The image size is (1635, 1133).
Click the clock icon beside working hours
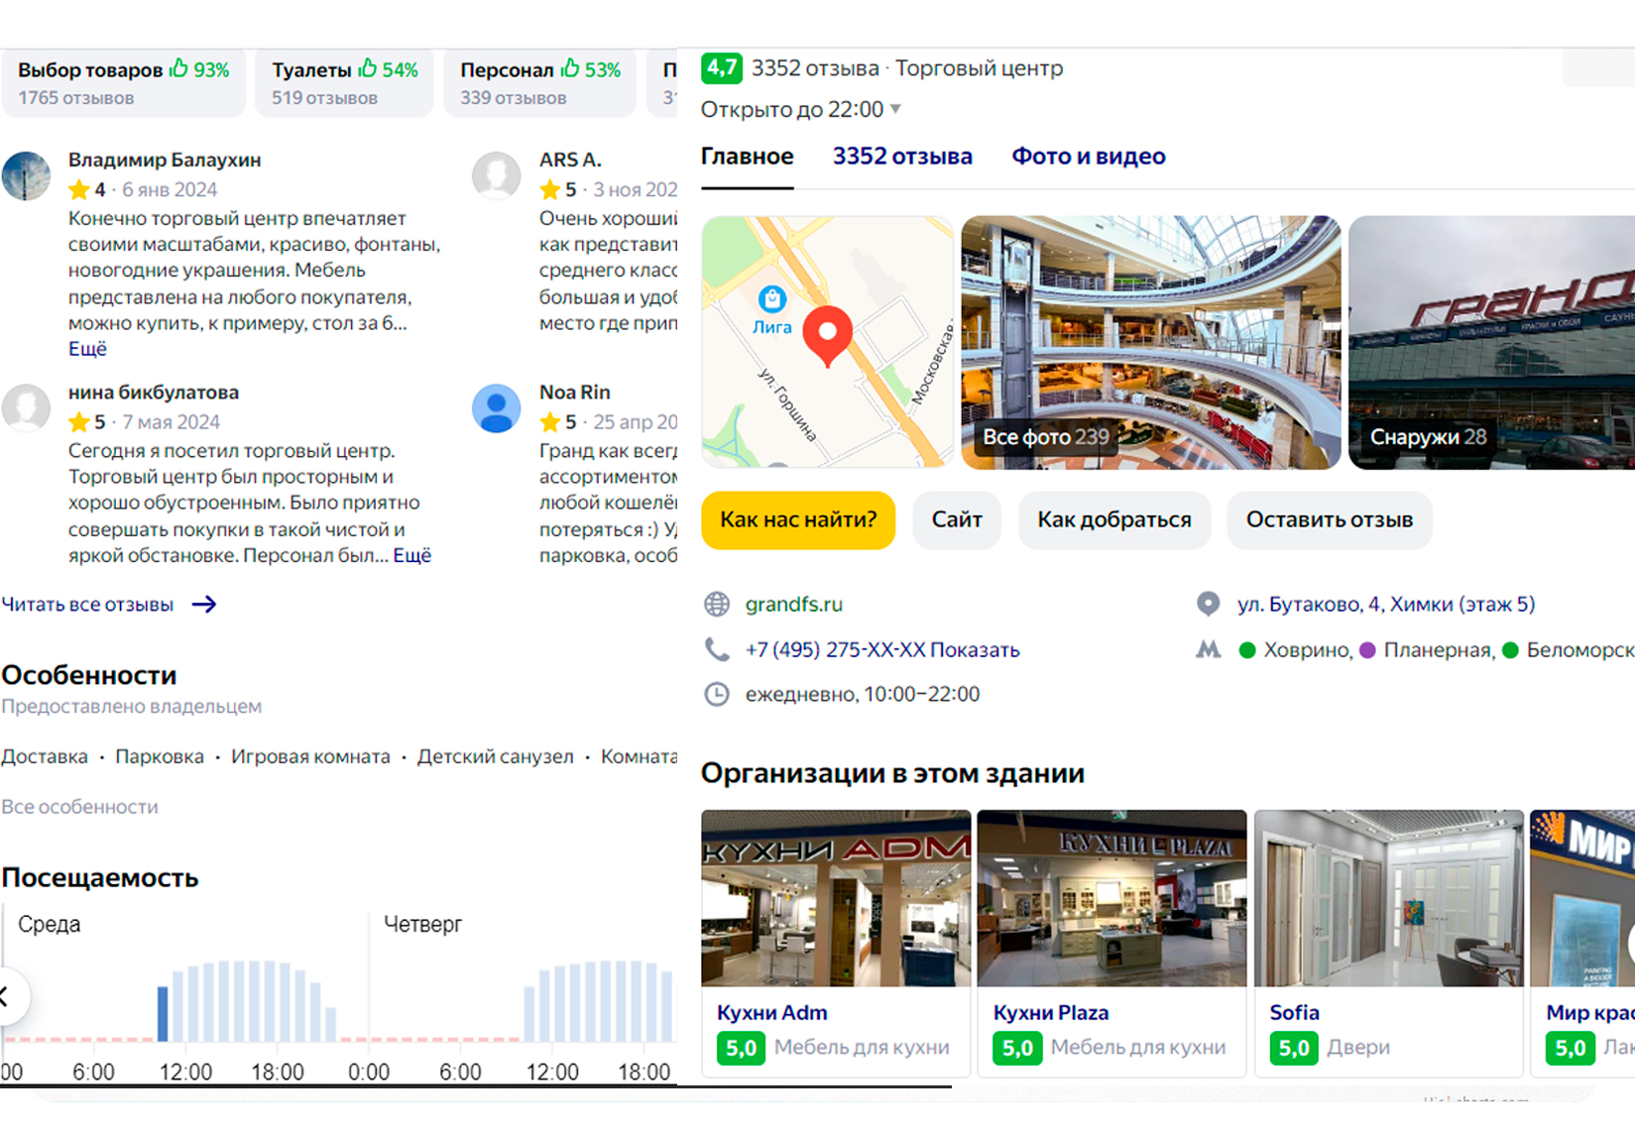[717, 694]
